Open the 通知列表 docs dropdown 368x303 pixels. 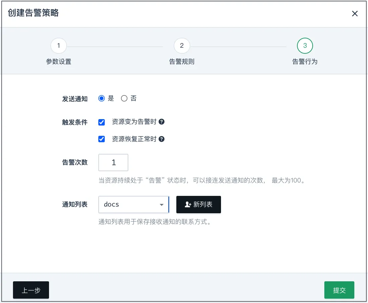134,205
